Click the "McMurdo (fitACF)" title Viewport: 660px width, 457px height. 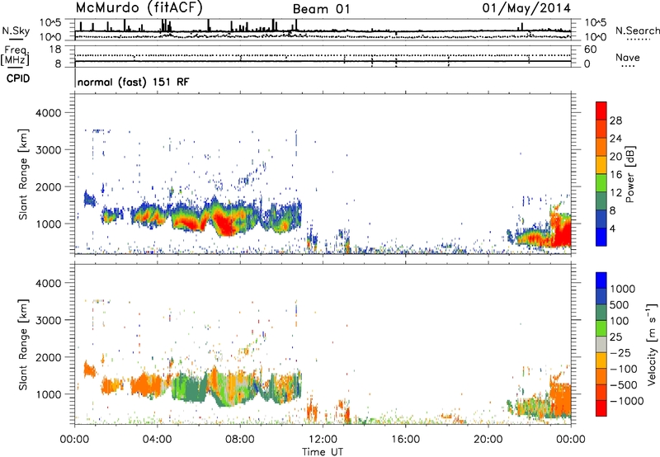[x=139, y=8]
